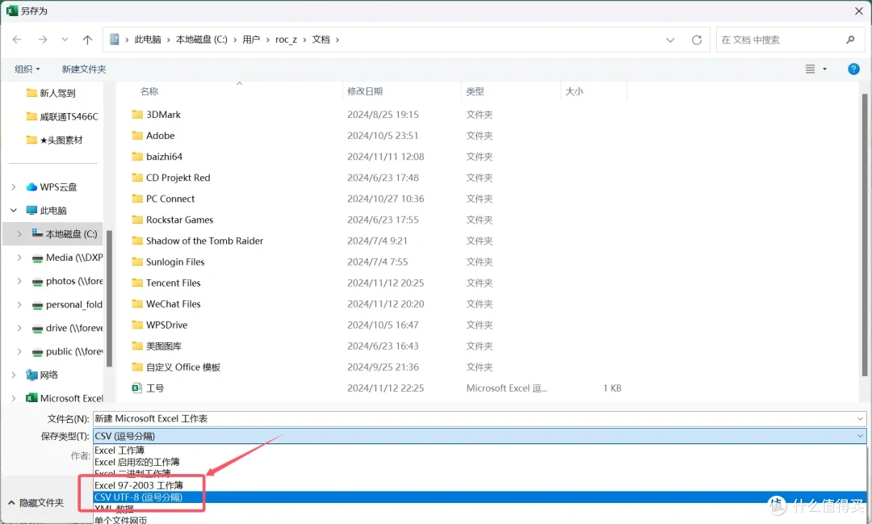Select the 3DMark folder
872x524 pixels.
pyautogui.click(x=157, y=114)
